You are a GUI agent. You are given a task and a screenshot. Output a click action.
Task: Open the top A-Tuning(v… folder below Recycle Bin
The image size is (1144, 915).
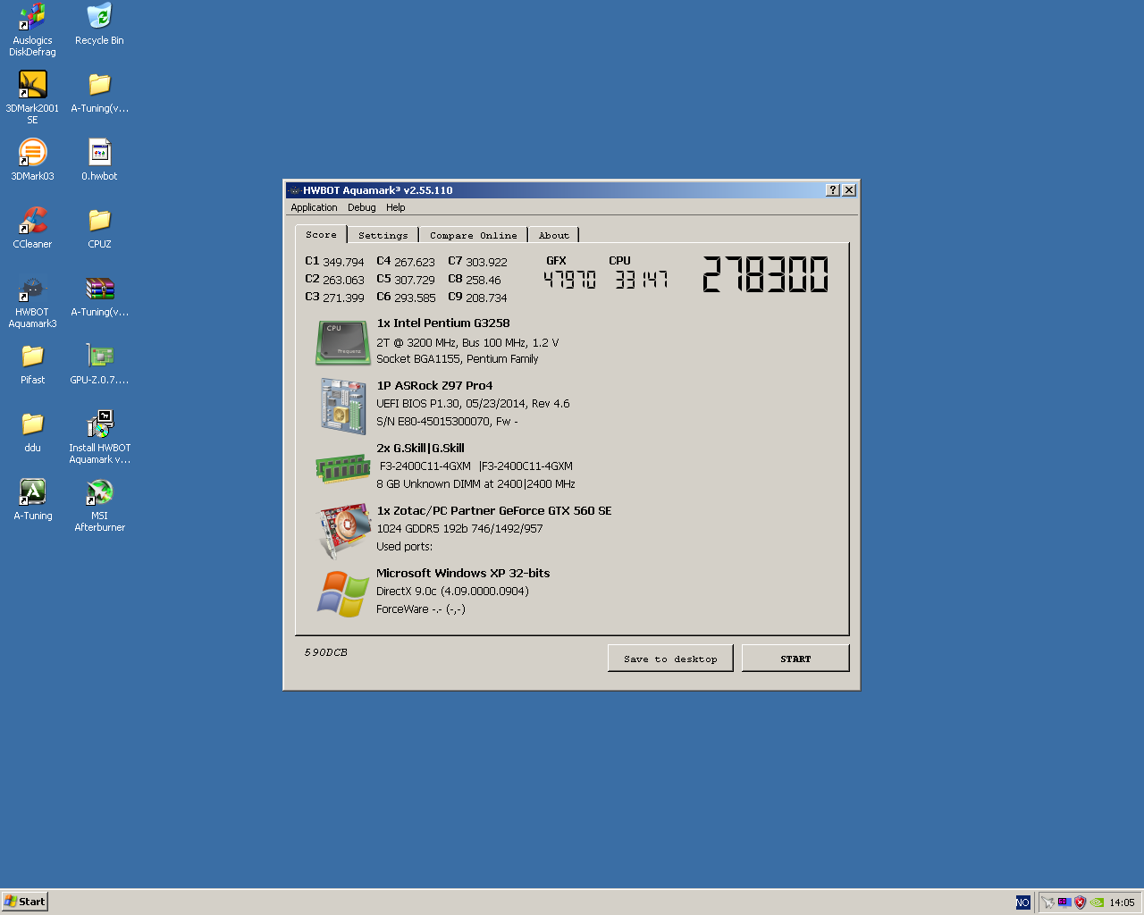click(x=99, y=92)
